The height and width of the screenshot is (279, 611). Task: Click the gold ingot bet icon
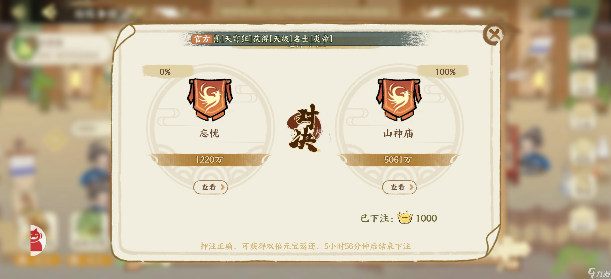click(405, 218)
